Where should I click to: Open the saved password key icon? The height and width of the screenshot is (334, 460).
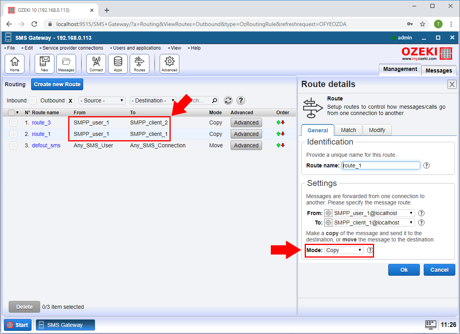(410, 24)
